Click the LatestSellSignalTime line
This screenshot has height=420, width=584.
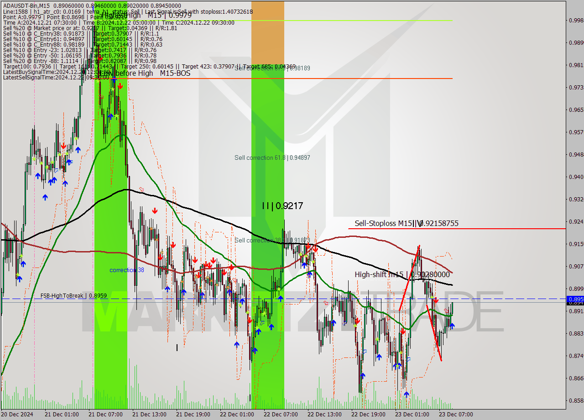(57, 77)
